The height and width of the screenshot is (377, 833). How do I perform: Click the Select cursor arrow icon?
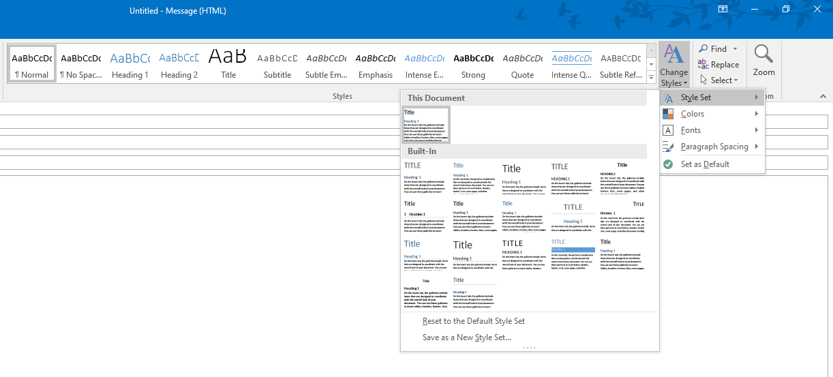pos(703,80)
